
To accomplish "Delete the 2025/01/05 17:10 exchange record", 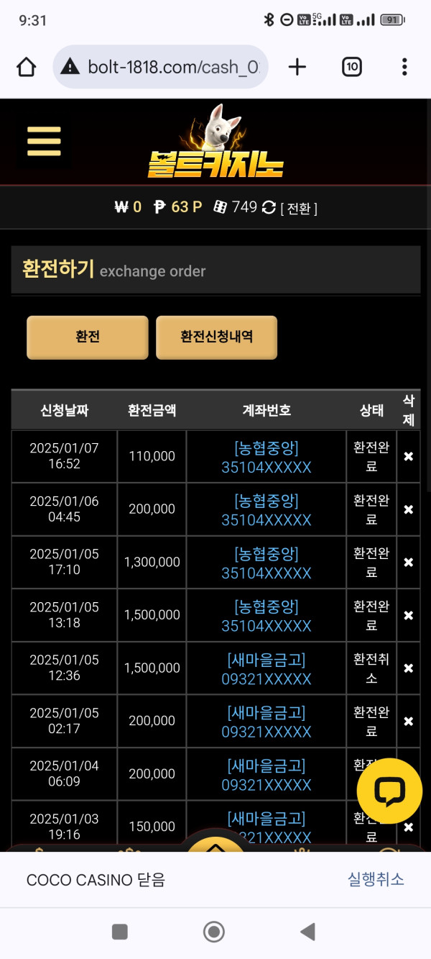I will 408,563.
